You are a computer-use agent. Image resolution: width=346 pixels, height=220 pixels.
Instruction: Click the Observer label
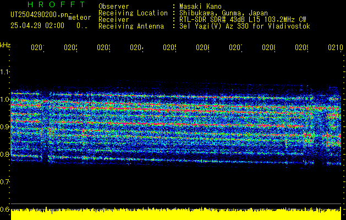pos(114,7)
